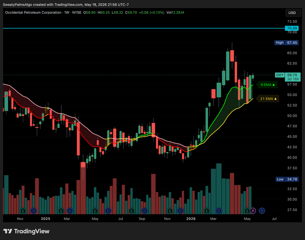Image resolution: width=305 pixels, height=240 pixels.
Task: Open the dividend D marker just before 2026
Action: 180,211
